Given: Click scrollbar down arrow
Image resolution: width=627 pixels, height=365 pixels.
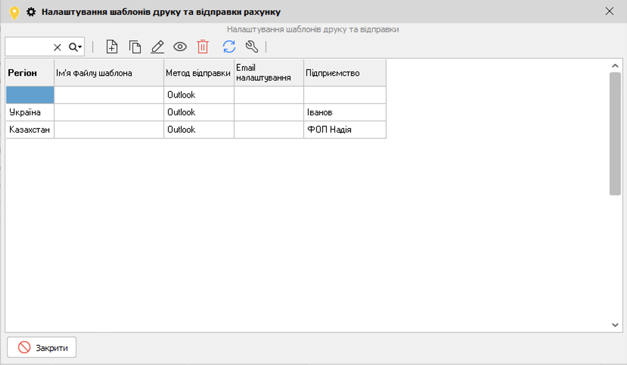Looking at the screenshot, I should pos(615,325).
